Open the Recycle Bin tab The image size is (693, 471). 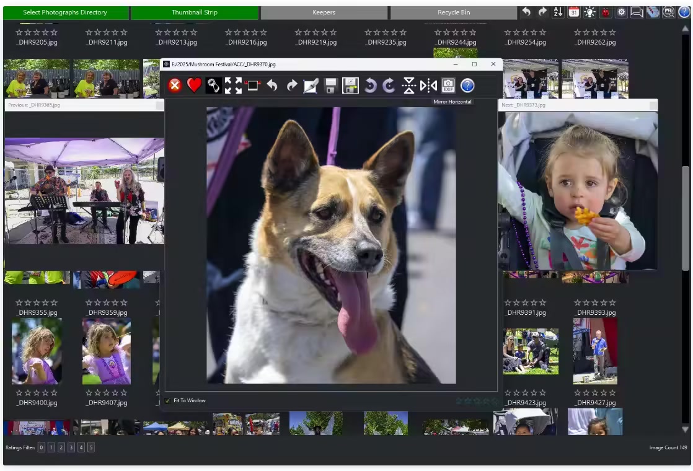click(453, 12)
